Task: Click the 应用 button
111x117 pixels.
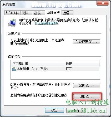Action: [x=97, y=110]
